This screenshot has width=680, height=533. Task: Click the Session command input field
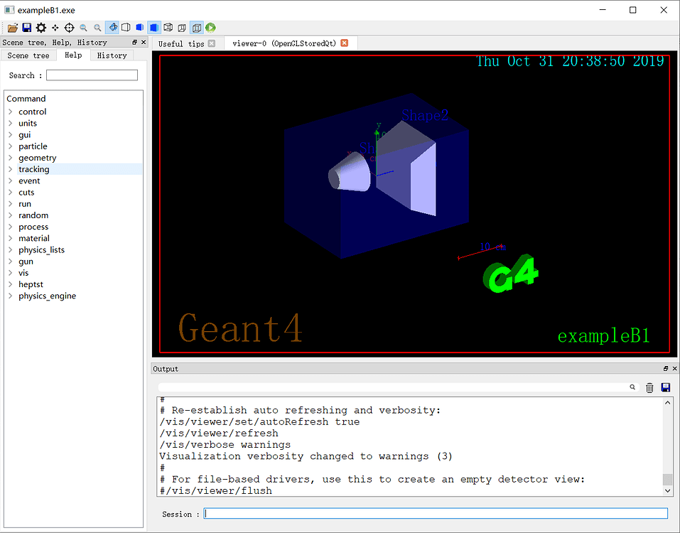pos(435,513)
